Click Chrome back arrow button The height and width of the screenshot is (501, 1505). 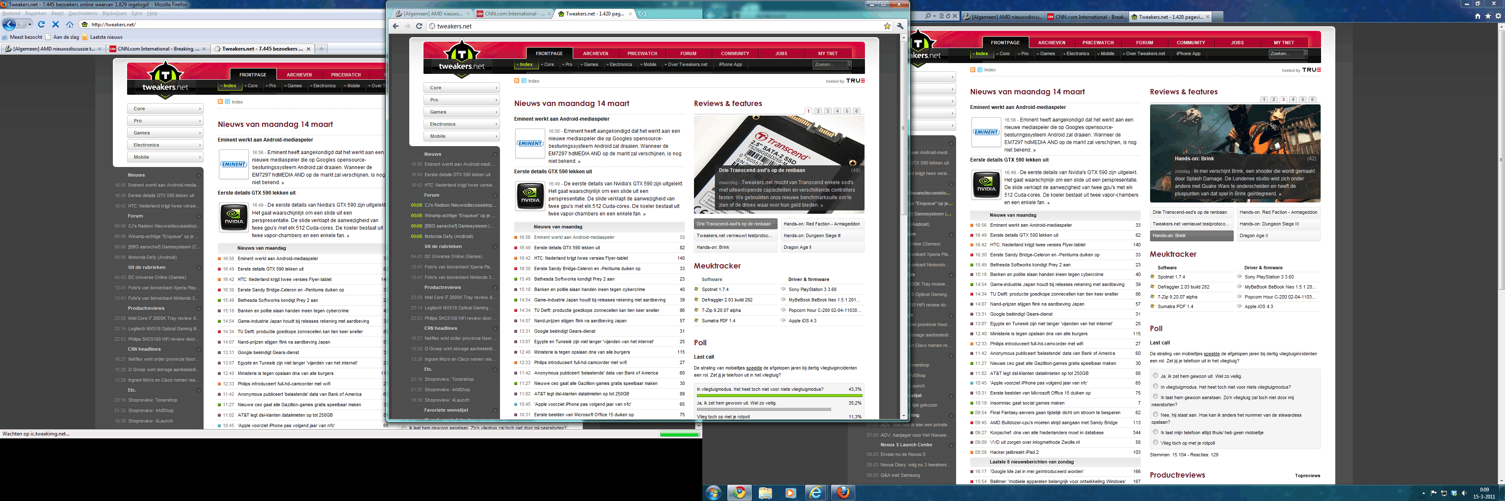pos(395,26)
